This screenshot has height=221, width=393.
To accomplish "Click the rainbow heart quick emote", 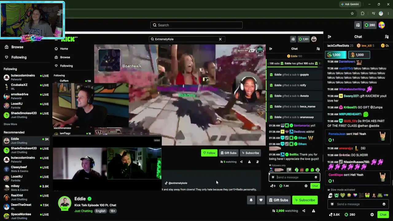I will (x=355, y=196).
